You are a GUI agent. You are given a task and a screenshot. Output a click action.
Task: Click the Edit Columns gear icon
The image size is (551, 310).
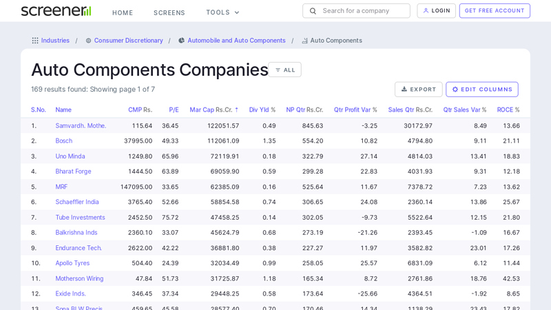point(455,90)
